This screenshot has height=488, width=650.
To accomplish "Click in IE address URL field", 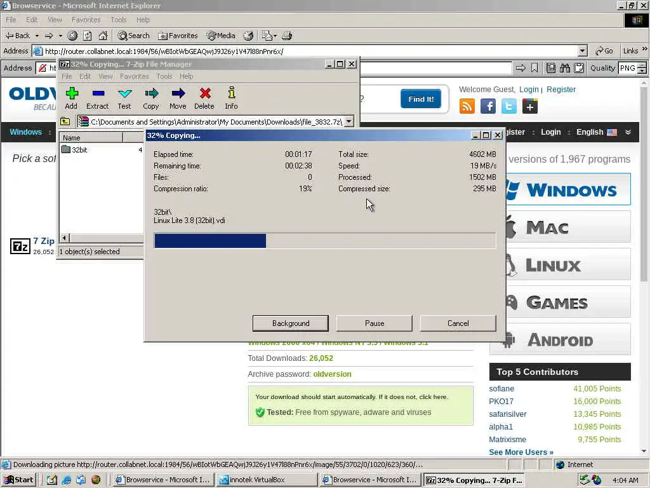I will tap(311, 51).
